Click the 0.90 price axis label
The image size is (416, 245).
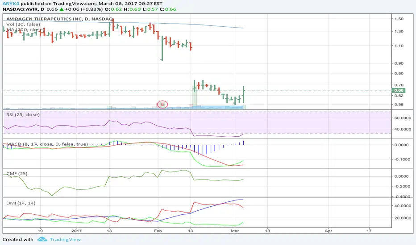(x=399, y=63)
